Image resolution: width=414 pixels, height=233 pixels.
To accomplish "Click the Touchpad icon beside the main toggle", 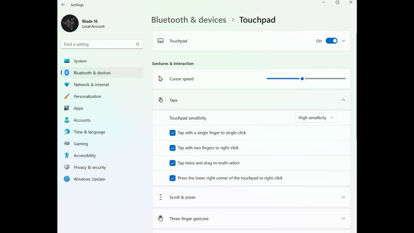I will click(161, 40).
